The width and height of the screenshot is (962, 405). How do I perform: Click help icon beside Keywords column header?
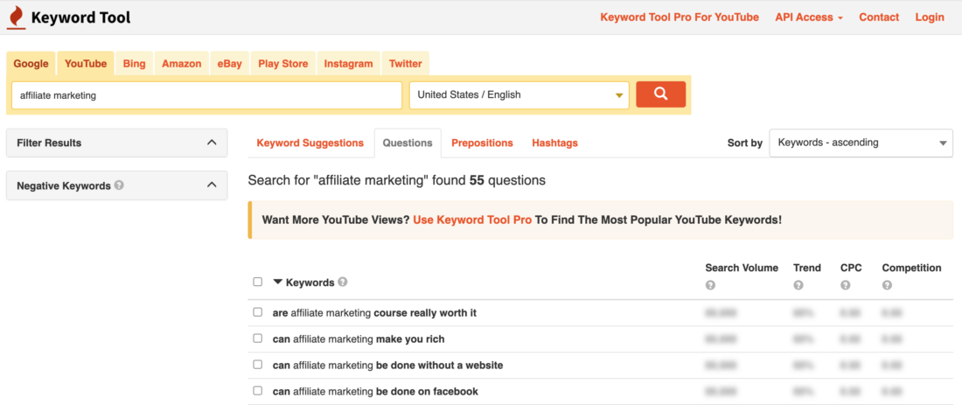point(342,283)
